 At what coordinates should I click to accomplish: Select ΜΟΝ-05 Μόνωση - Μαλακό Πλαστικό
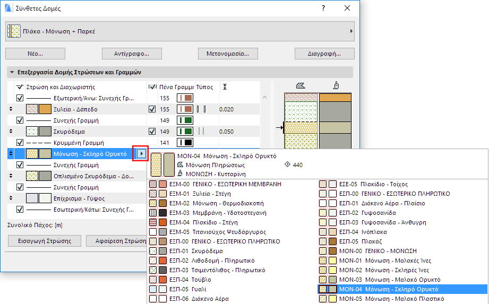coord(402,299)
